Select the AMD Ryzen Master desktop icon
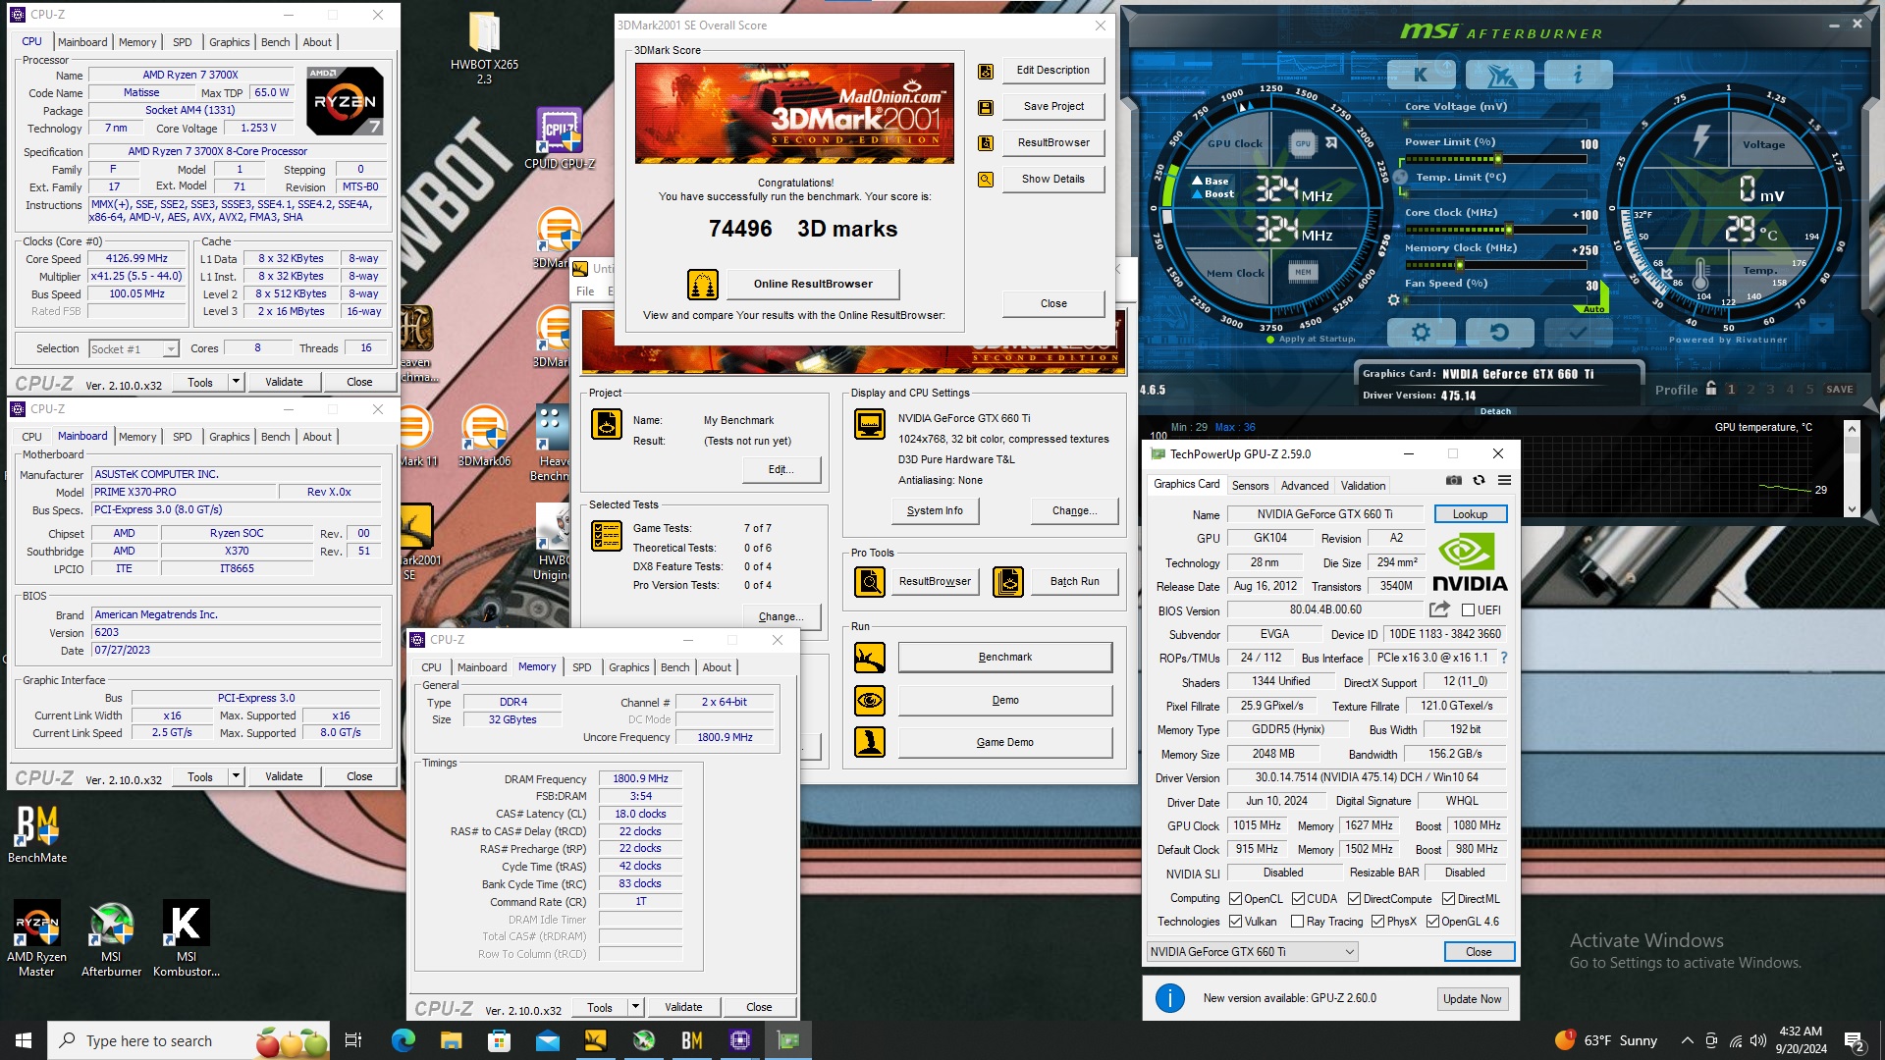The width and height of the screenshot is (1885, 1060). point(37,937)
